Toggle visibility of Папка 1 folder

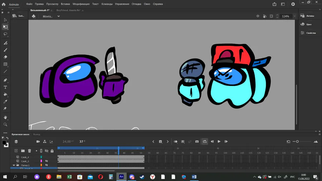47,165
